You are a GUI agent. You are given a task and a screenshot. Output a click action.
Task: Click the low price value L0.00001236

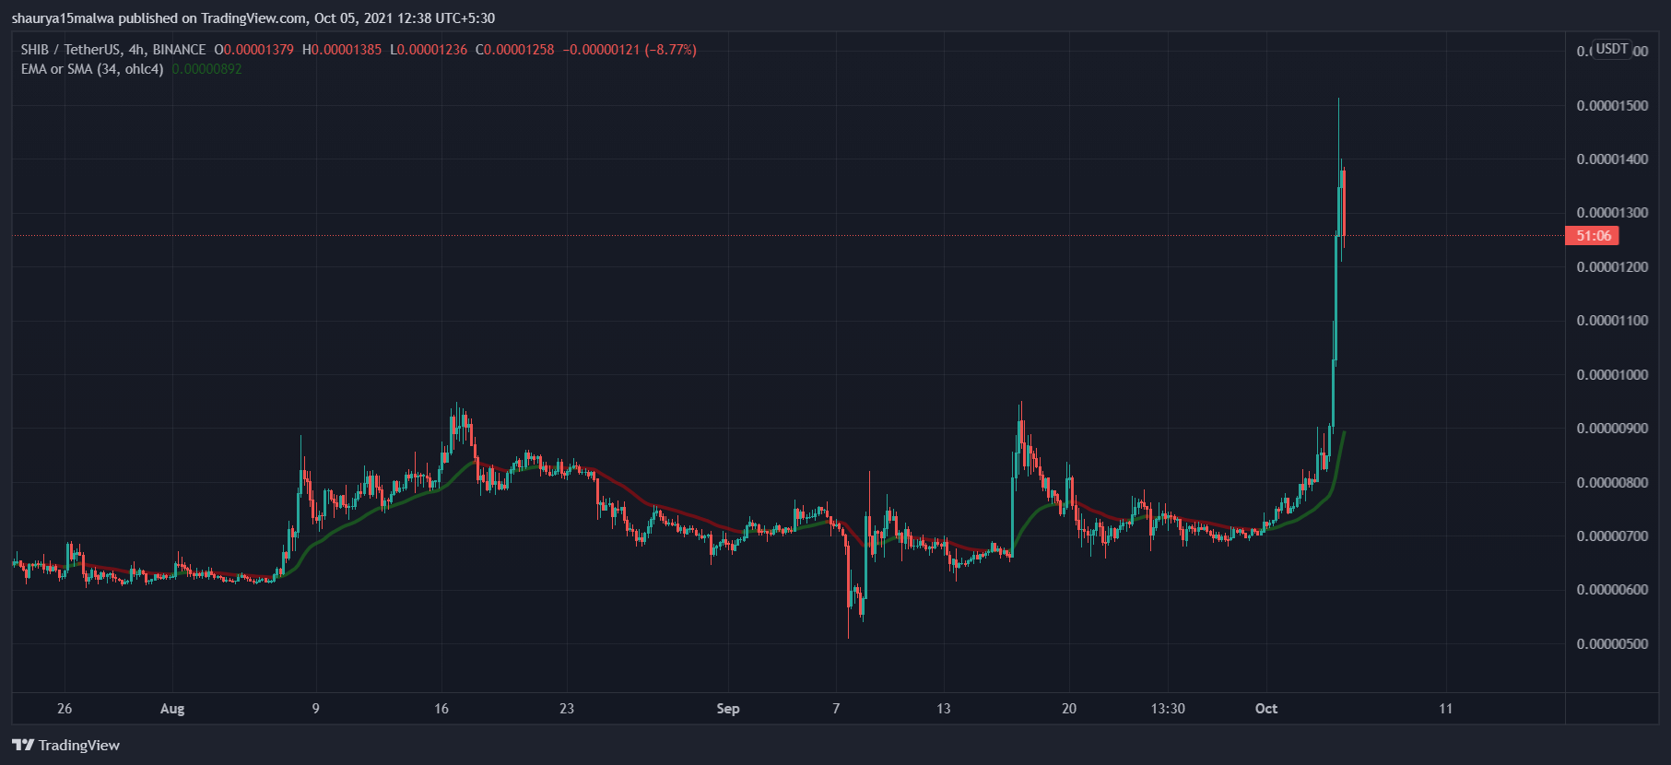[429, 50]
